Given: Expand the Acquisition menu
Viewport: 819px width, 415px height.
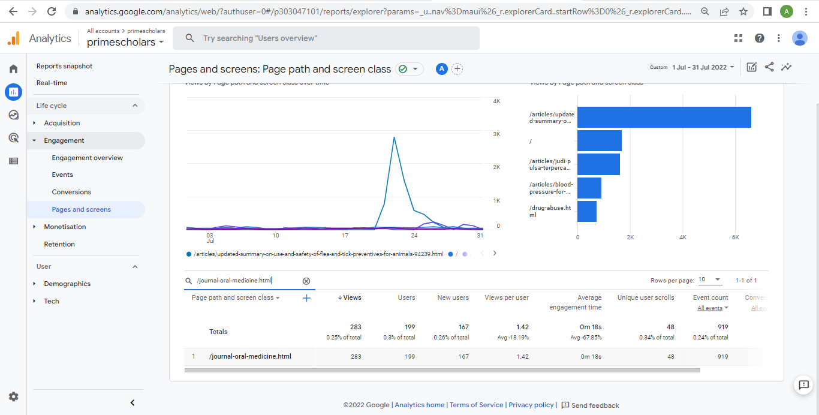Looking at the screenshot, I should click(62, 123).
